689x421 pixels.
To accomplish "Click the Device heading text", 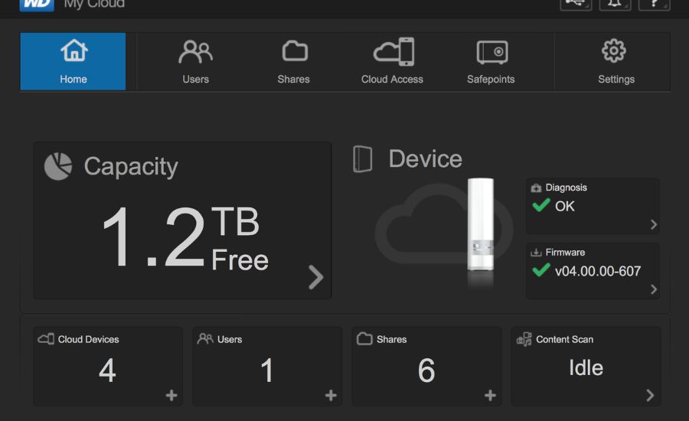I will [426, 158].
